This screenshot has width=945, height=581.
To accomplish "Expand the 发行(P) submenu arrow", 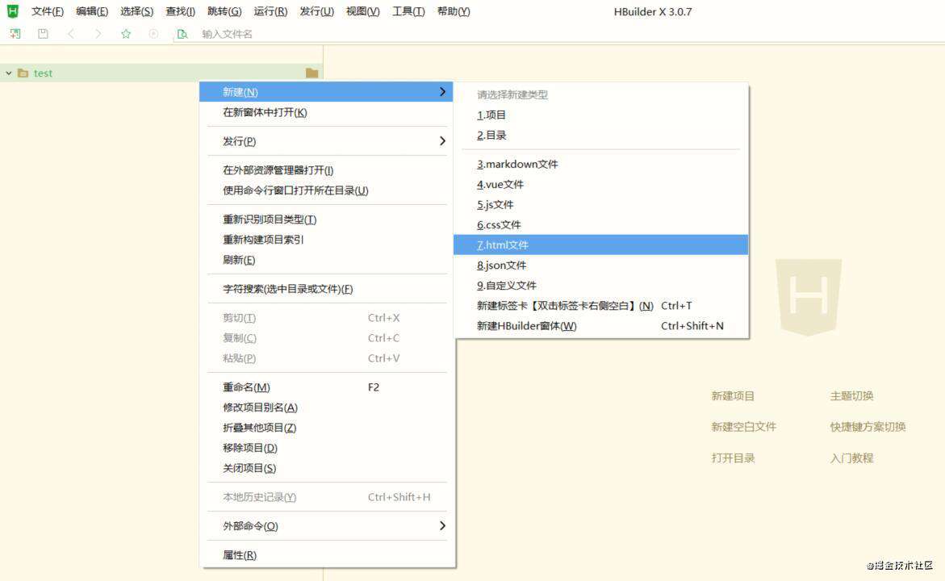I will point(442,141).
